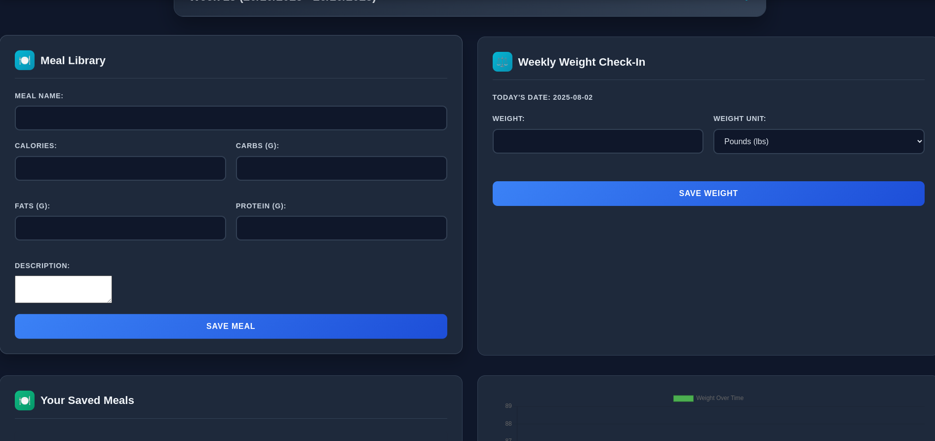Focus the Protein (g) input field
The image size is (935, 441).
[x=341, y=228]
